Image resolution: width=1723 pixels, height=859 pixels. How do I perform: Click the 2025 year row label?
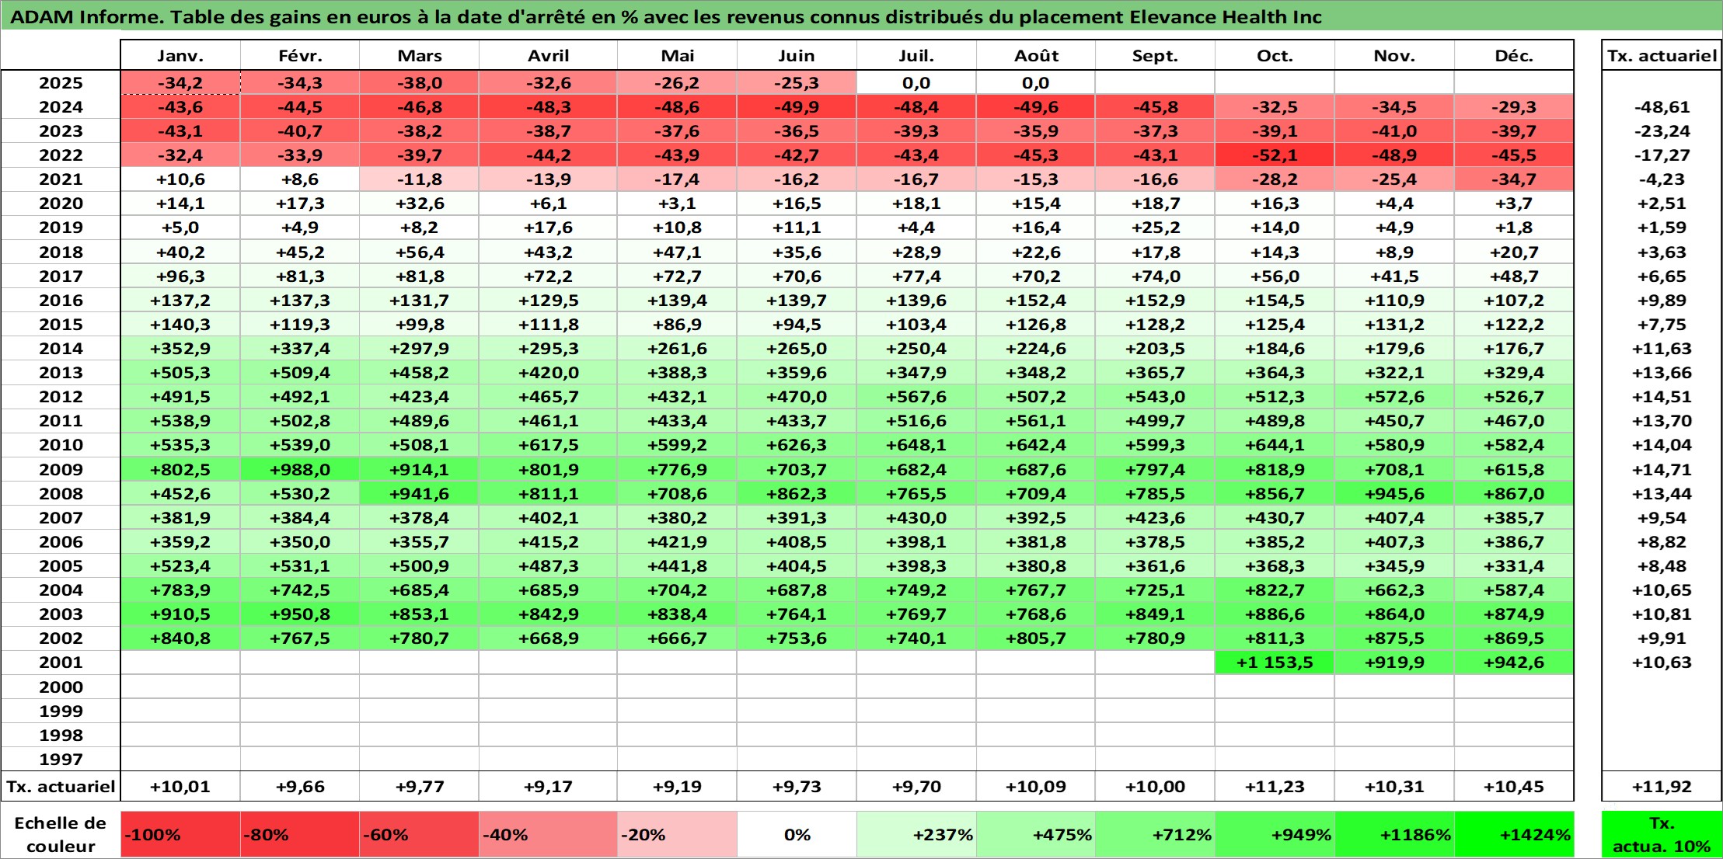(x=61, y=83)
